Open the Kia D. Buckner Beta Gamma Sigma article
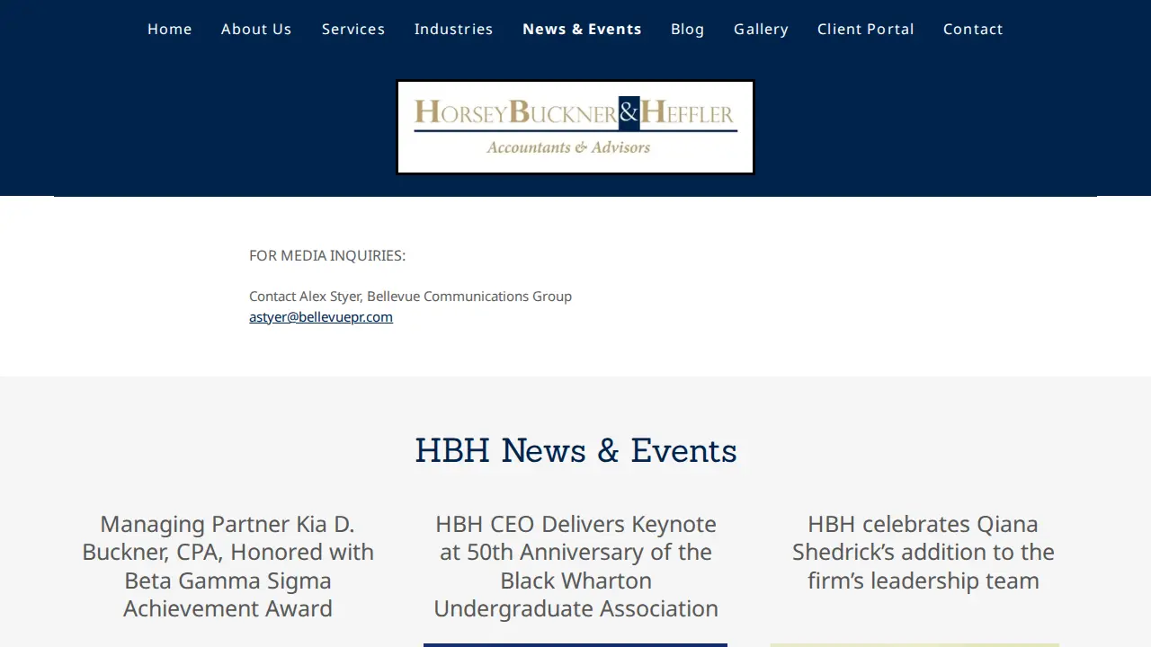Screen dimensions: 1151x647 pos(228,566)
